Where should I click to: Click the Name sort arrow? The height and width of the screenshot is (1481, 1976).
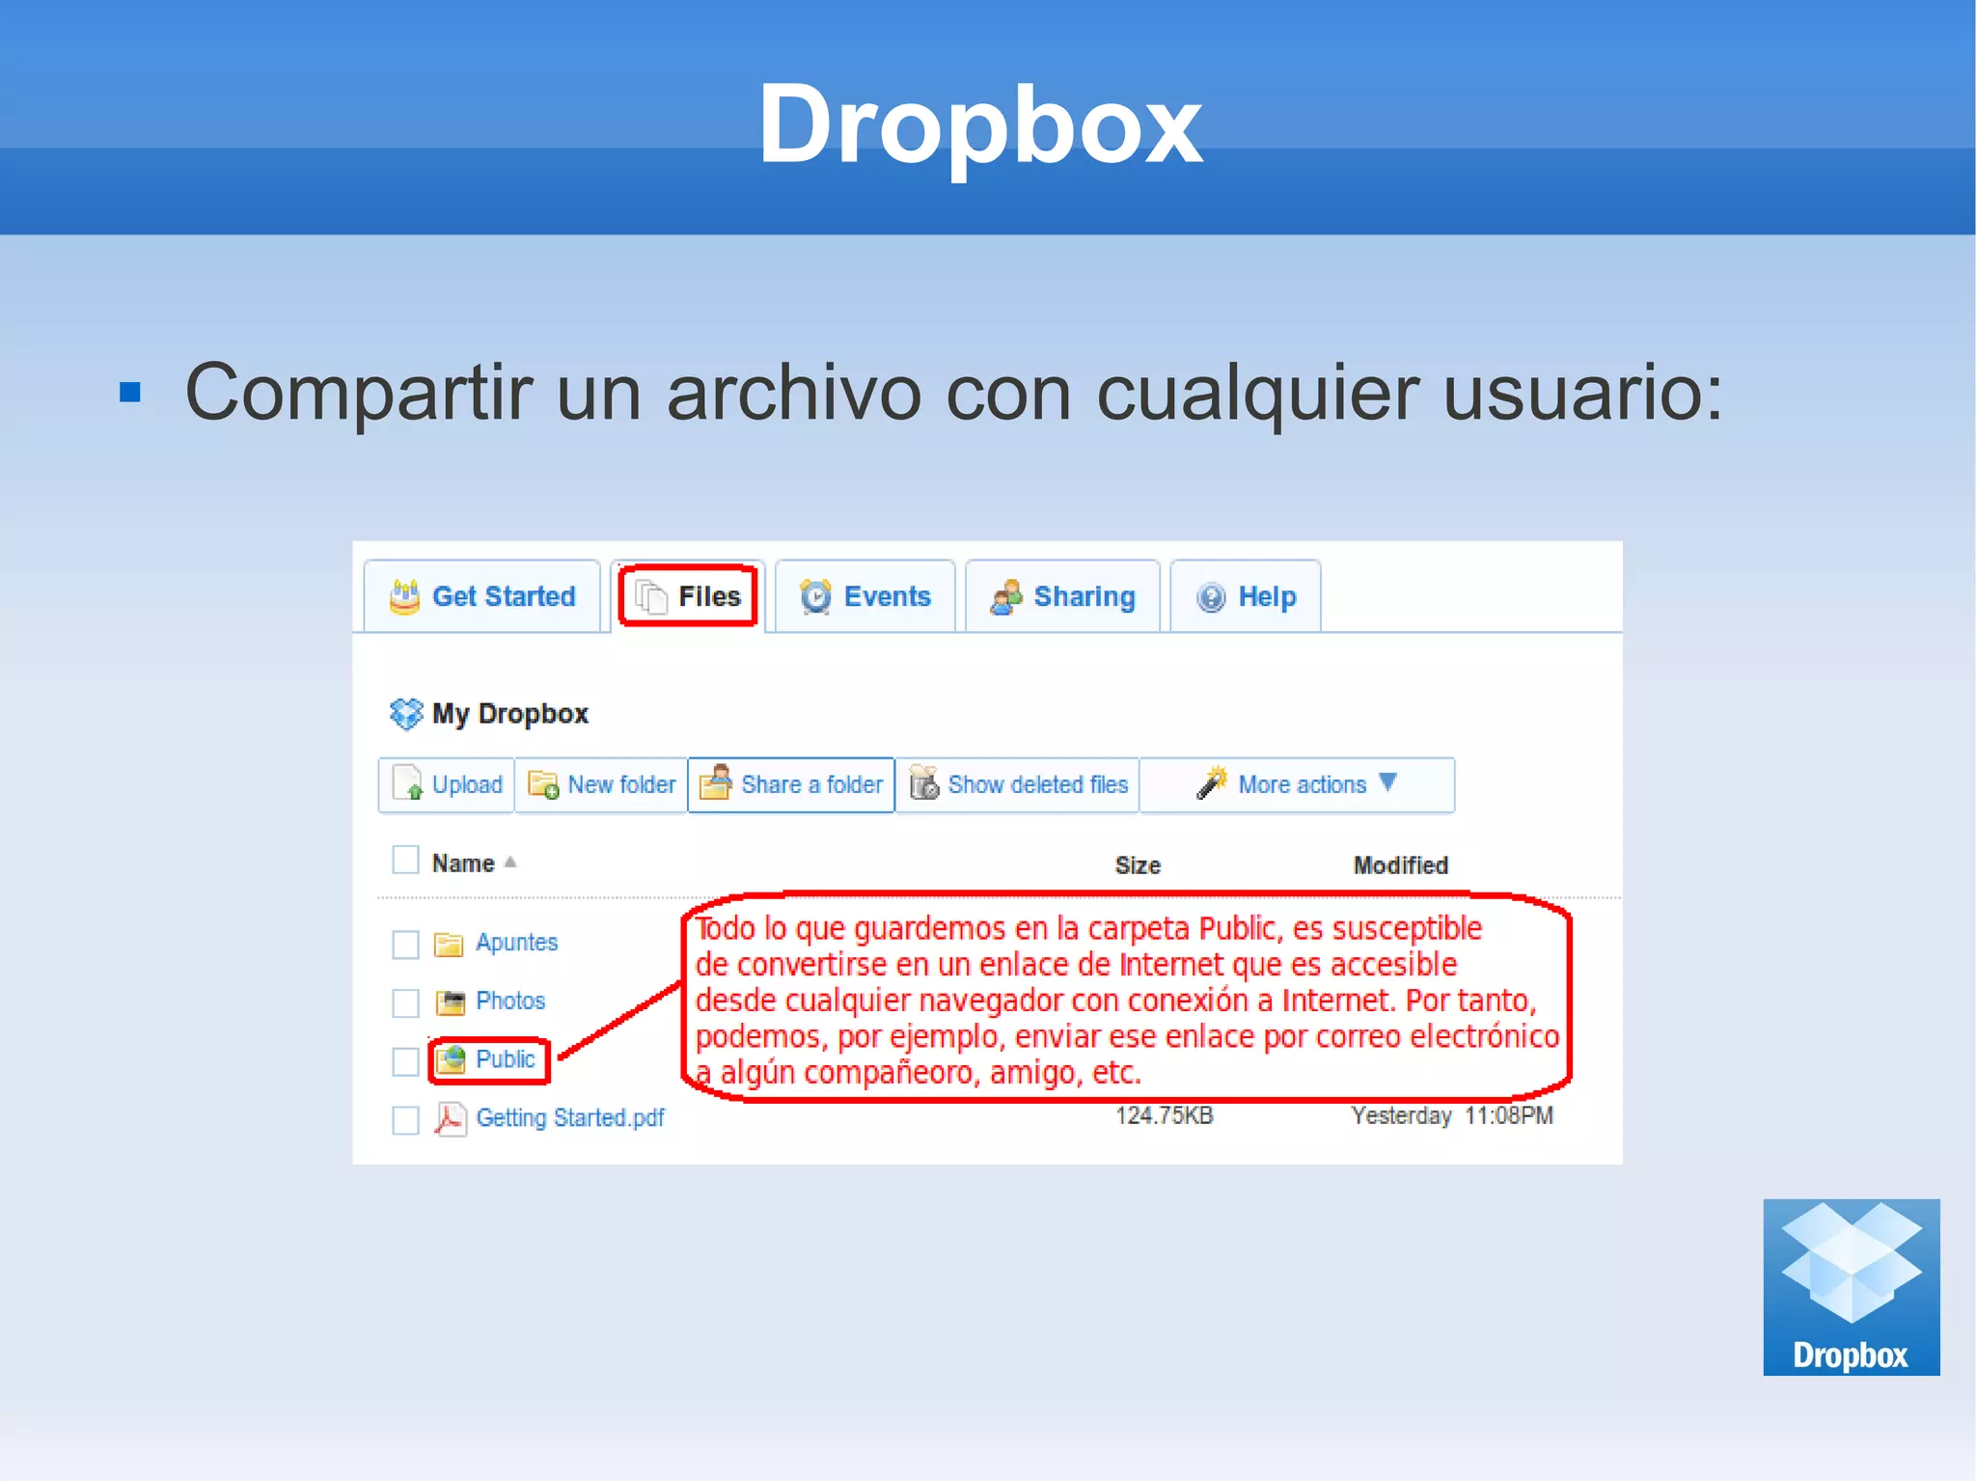tap(510, 863)
